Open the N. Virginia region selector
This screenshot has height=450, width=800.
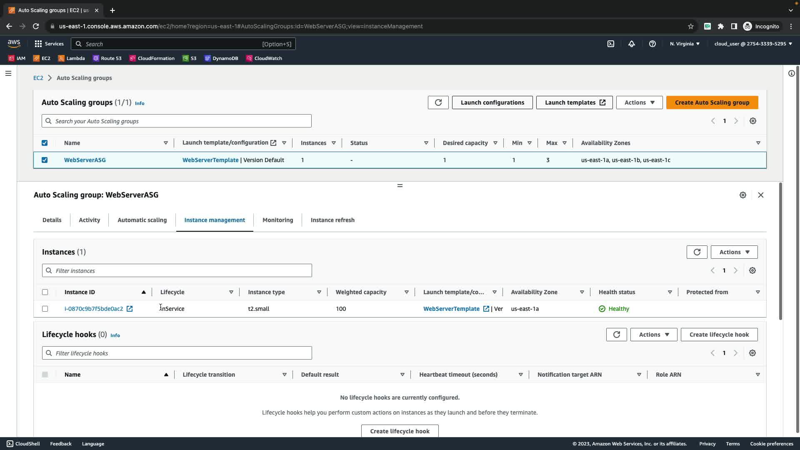(x=685, y=44)
